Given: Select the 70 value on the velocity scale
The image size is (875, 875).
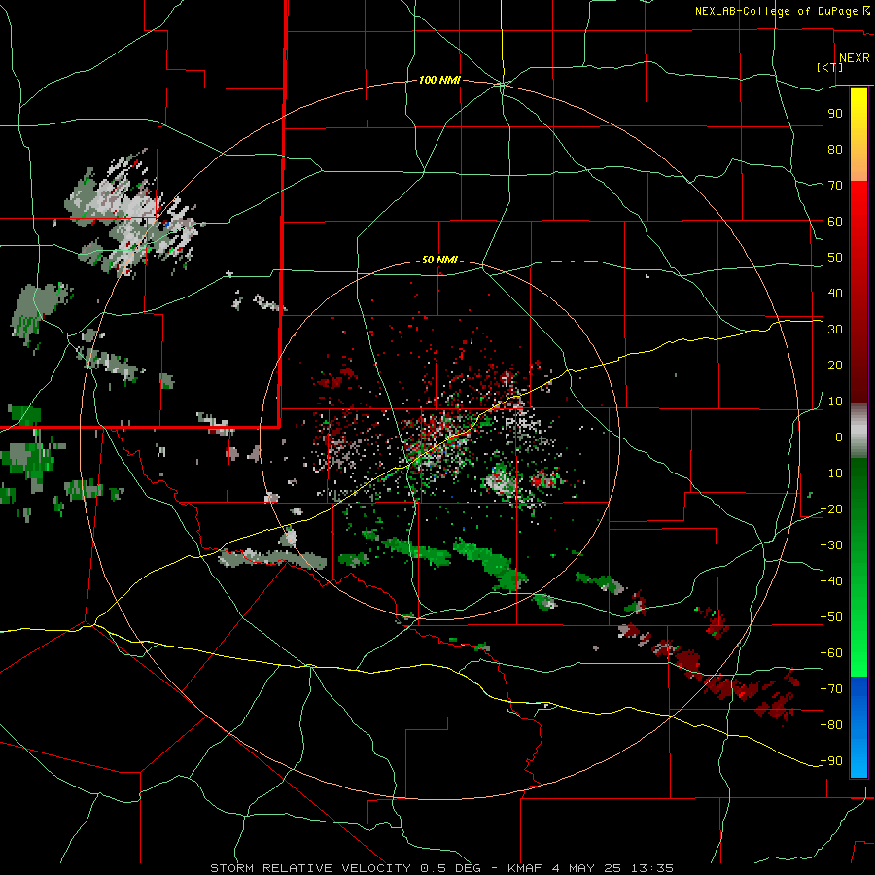Looking at the screenshot, I should pyautogui.click(x=835, y=186).
